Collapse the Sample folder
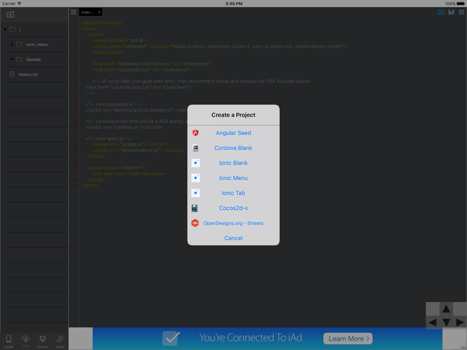467x350 pixels. coord(12,60)
